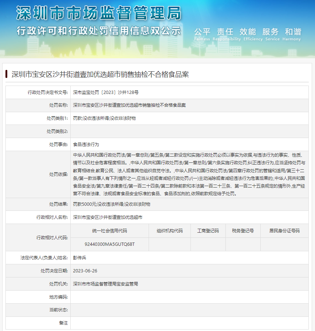
Task: Select credit code 92440300MA5GUTQ68T
Action: pyautogui.click(x=110, y=244)
